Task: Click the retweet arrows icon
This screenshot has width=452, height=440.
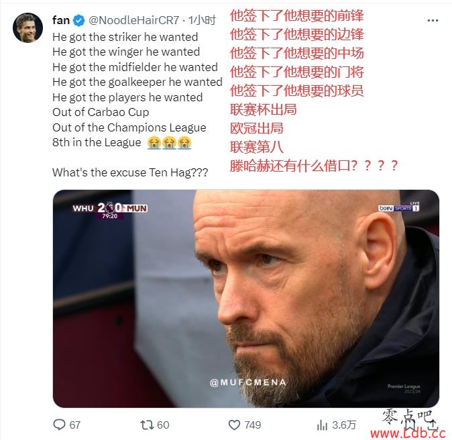Action: 146,425
